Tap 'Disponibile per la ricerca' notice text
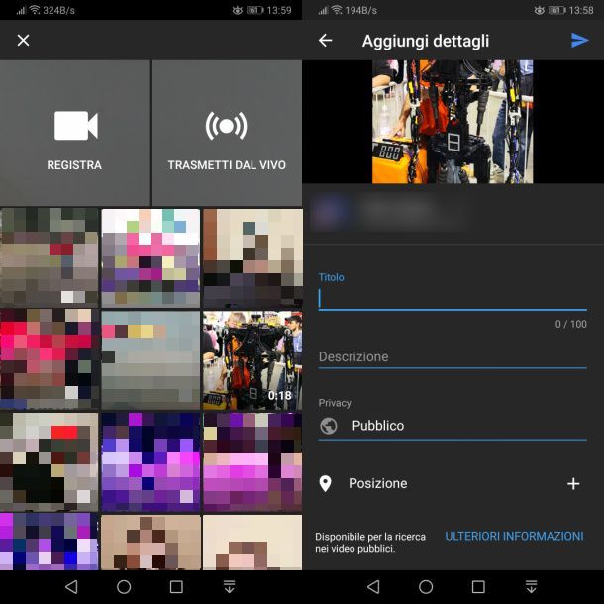 (x=370, y=543)
